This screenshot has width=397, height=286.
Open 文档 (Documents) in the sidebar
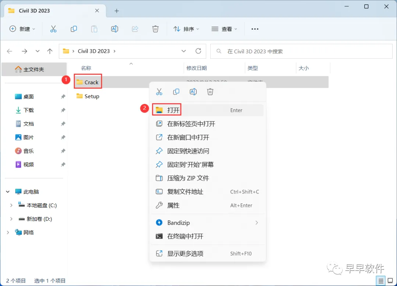pyautogui.click(x=29, y=124)
